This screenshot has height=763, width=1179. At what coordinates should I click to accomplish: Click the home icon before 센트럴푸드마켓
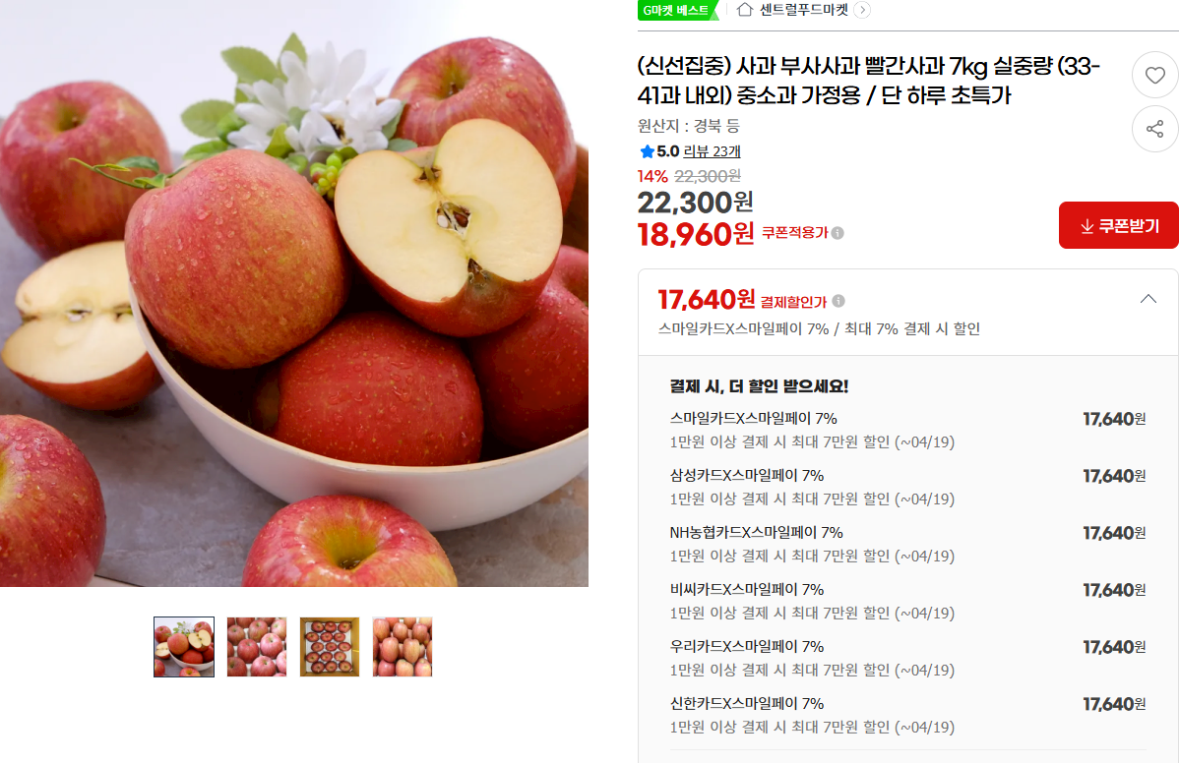click(x=744, y=10)
